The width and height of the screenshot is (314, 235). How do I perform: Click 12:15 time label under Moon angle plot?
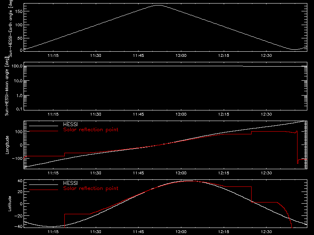tap(224, 114)
